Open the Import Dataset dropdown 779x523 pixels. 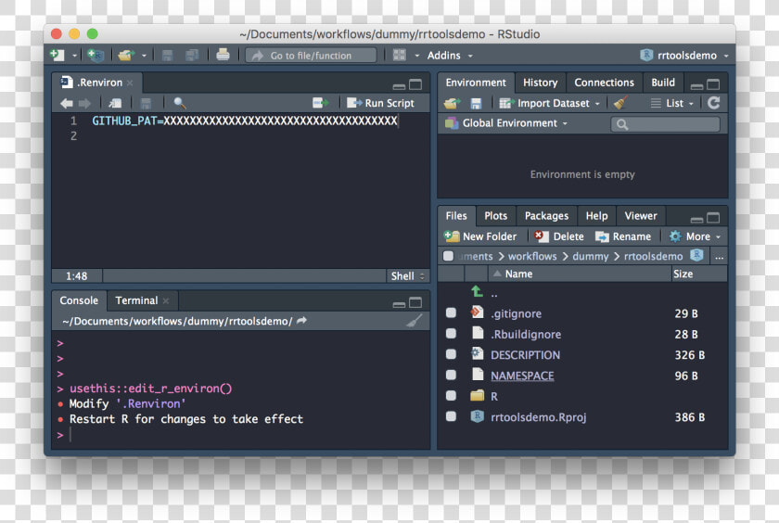coord(549,103)
